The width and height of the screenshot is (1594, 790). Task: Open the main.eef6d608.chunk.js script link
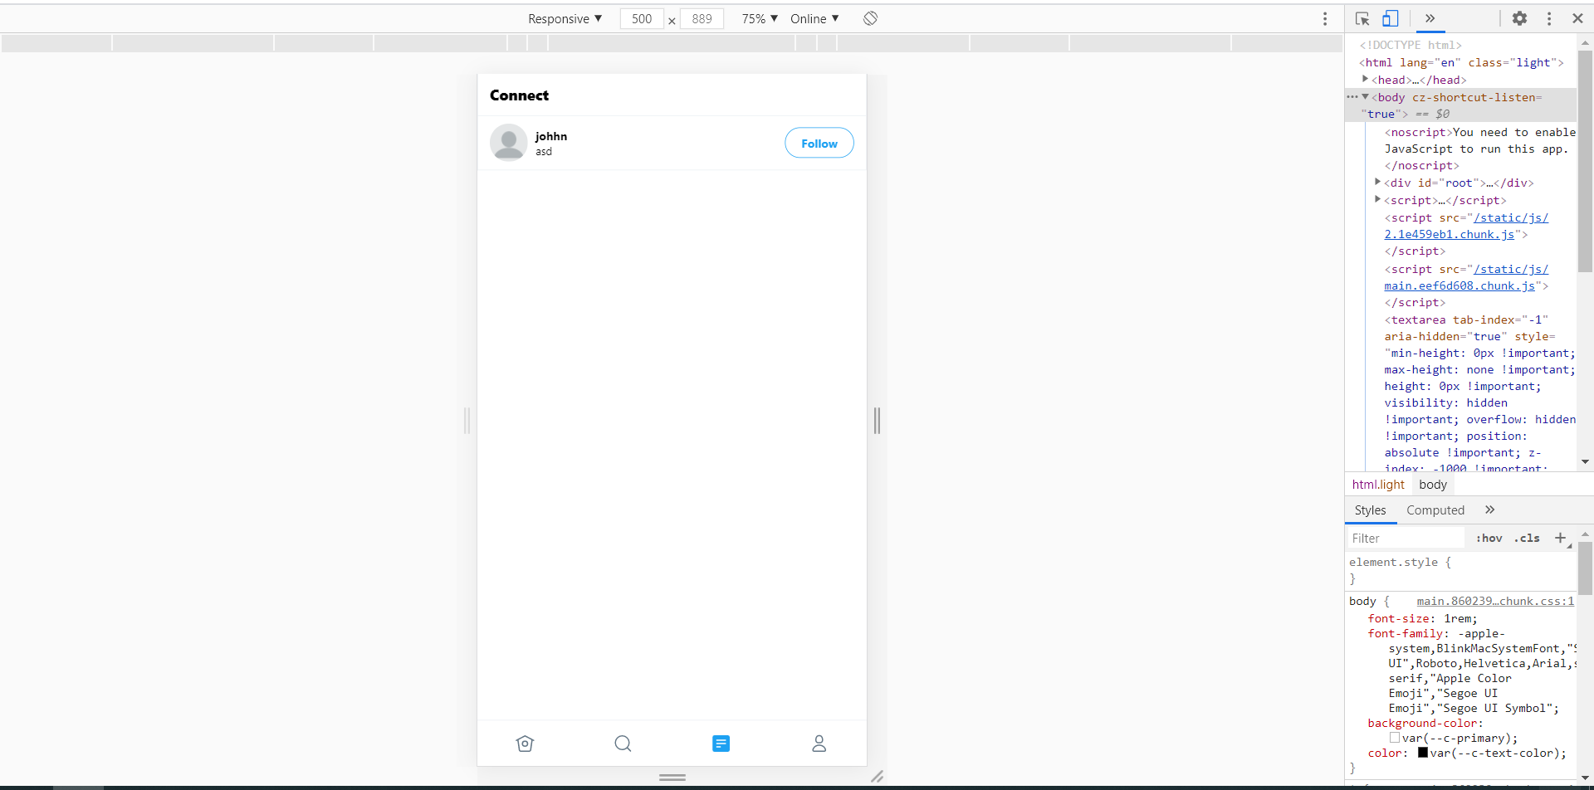[x=1466, y=277]
